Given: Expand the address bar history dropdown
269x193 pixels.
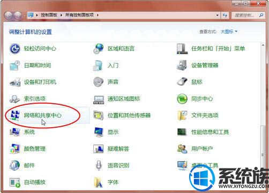Looking at the screenshot, I should coord(217,15).
